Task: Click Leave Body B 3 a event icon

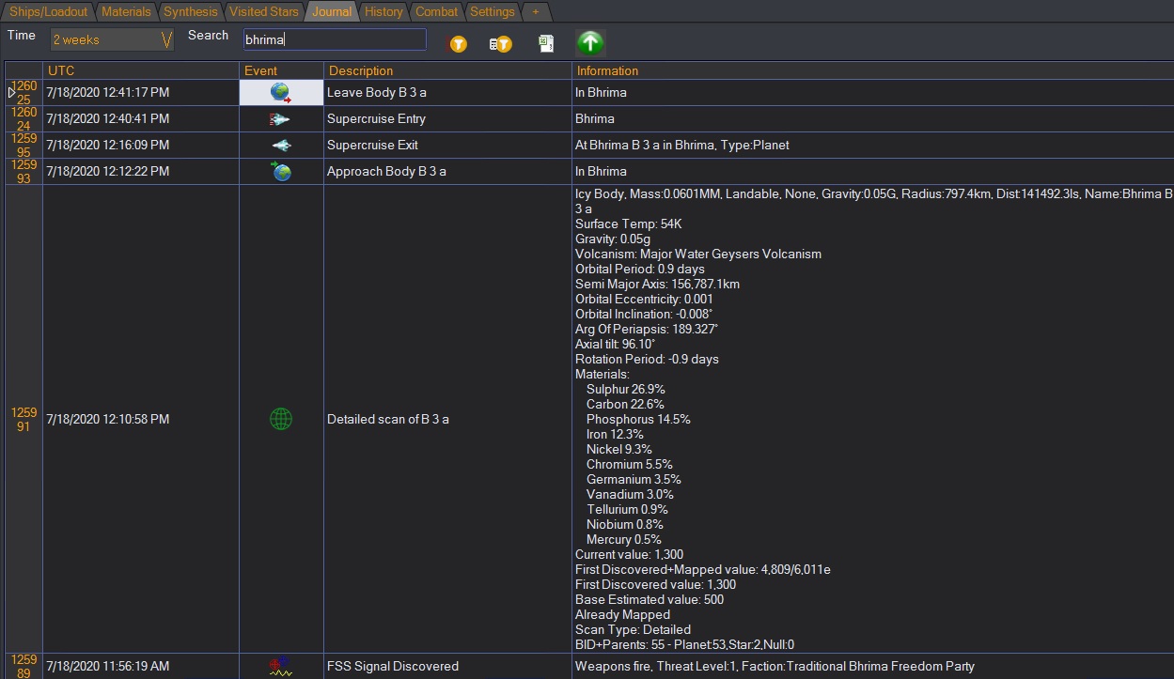Action: (281, 93)
